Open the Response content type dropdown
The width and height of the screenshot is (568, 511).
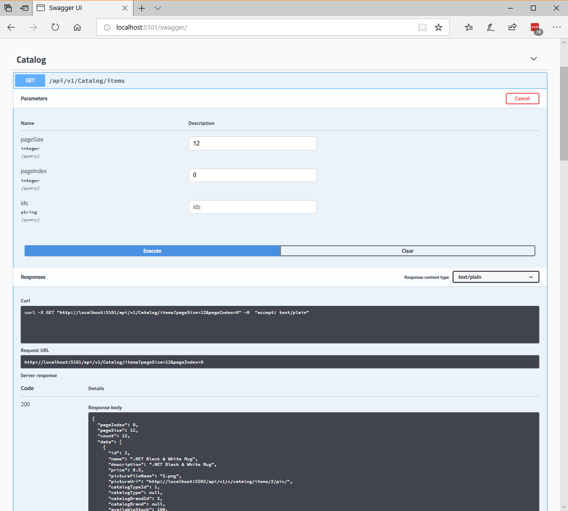coord(495,277)
